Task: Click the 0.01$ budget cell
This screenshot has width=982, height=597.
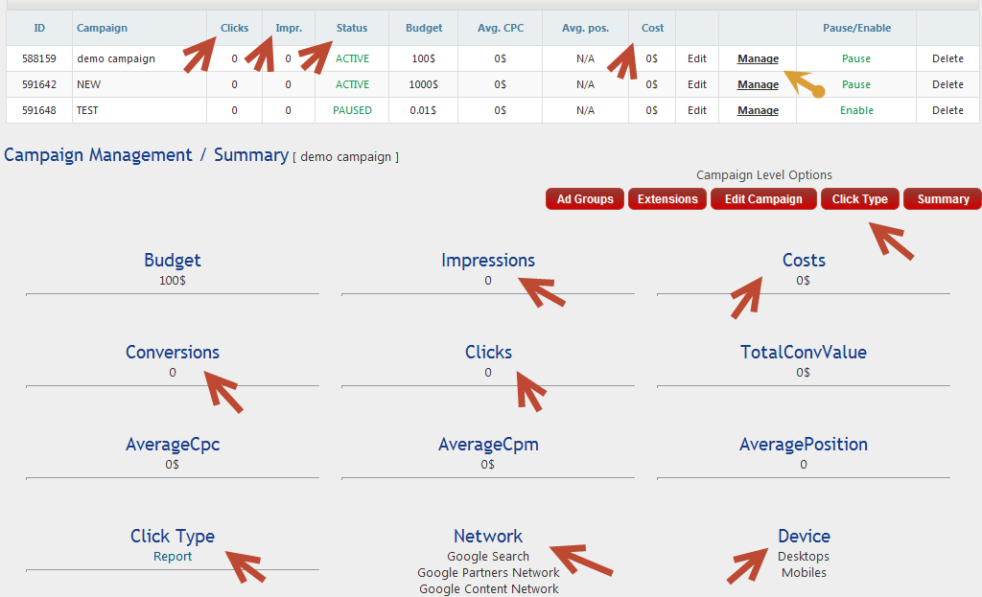Action: pos(423,110)
